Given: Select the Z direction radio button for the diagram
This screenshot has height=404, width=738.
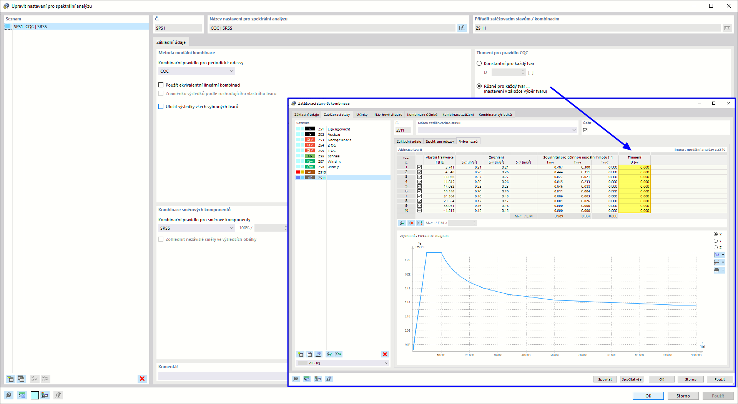Looking at the screenshot, I should 716,247.
